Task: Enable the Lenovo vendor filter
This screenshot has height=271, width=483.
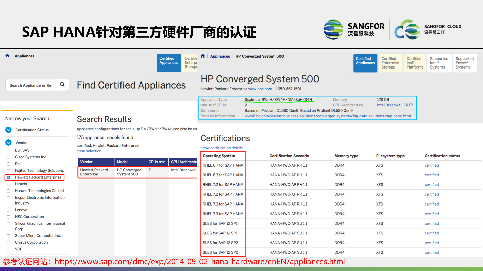Action: pyautogui.click(x=8, y=210)
